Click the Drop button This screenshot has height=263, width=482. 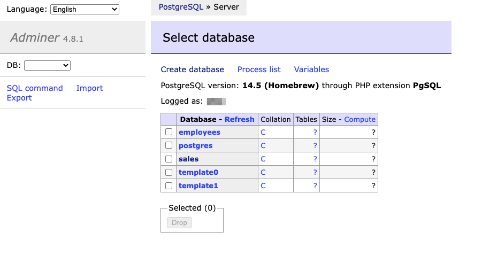tap(179, 222)
